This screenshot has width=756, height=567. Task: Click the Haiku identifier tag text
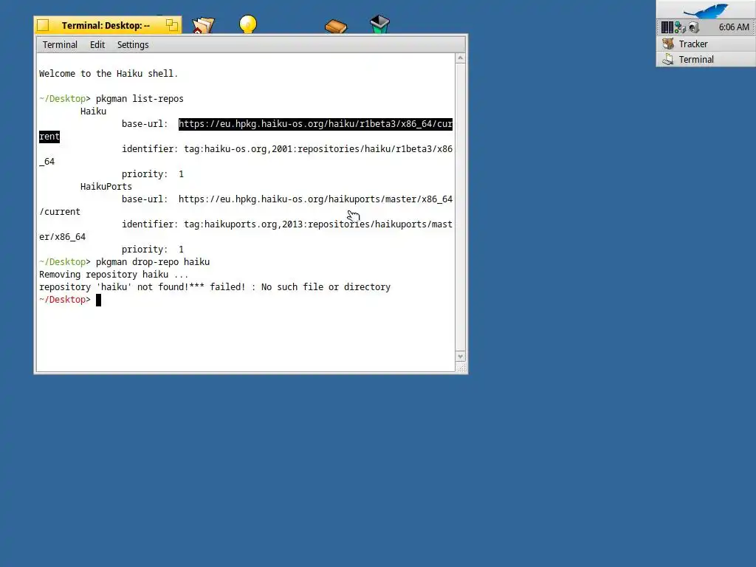tap(318, 149)
